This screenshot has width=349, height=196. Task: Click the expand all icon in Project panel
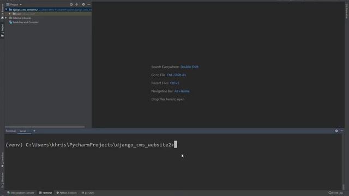pos(76,4)
